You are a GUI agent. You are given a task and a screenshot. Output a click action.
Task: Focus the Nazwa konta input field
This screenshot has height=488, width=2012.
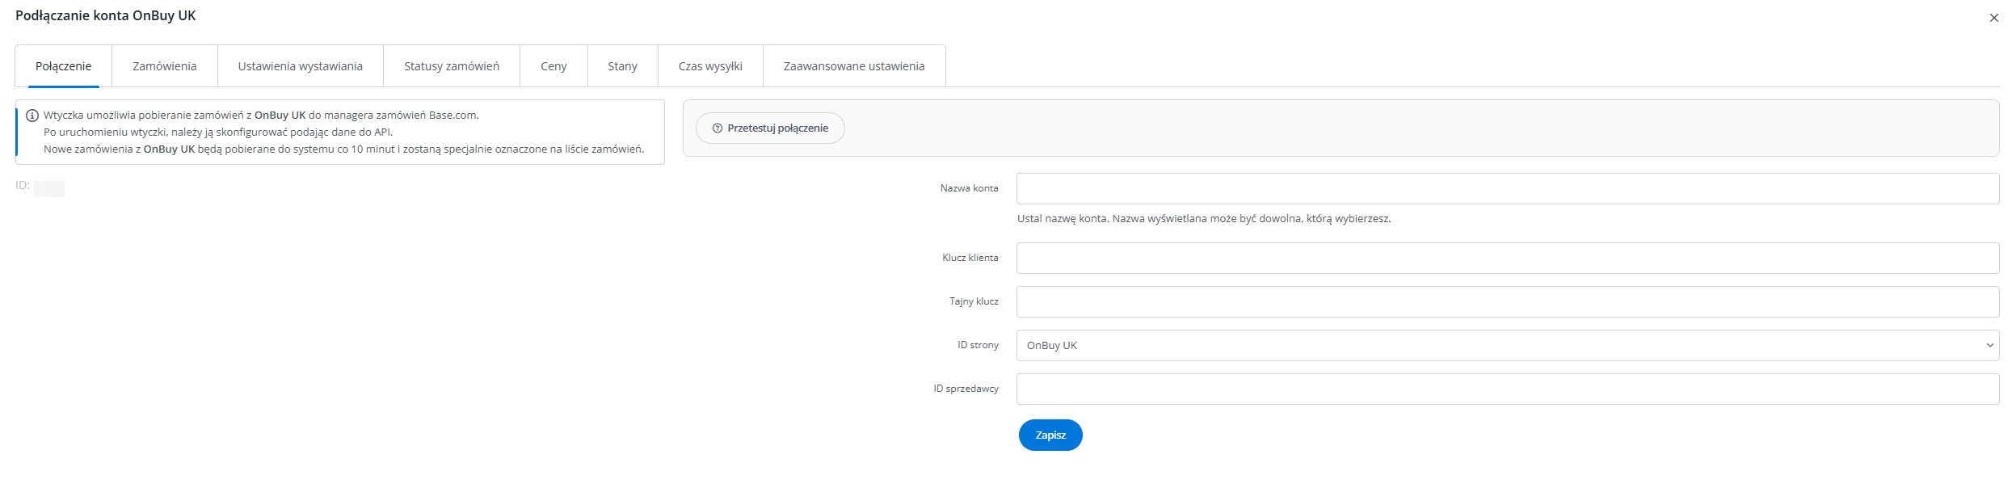click(1507, 189)
